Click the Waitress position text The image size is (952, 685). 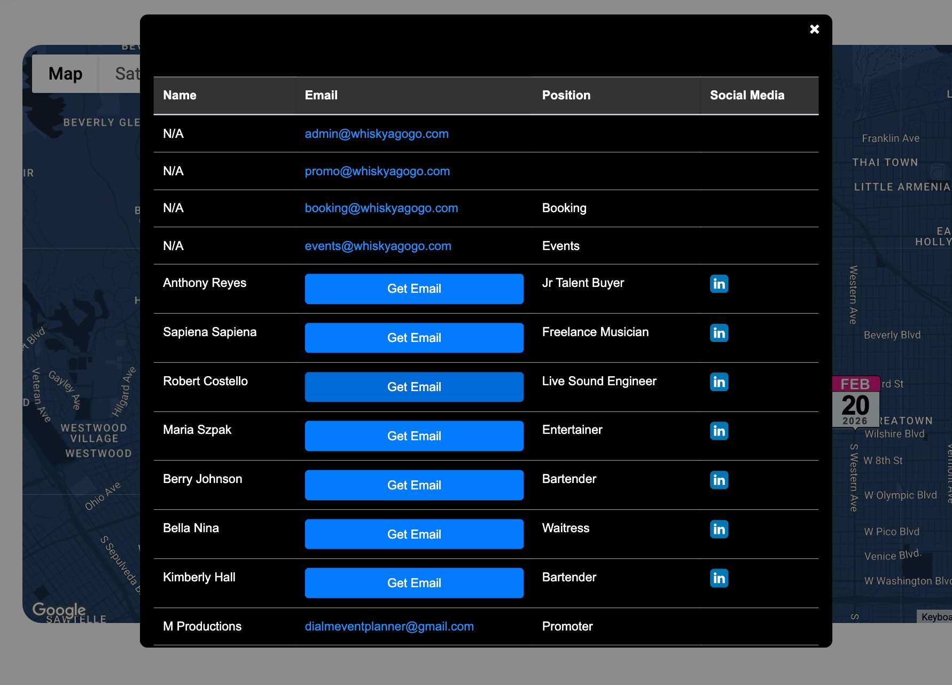(566, 528)
